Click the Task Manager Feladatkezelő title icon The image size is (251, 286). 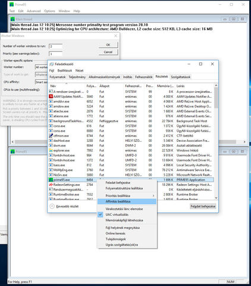tap(52, 64)
